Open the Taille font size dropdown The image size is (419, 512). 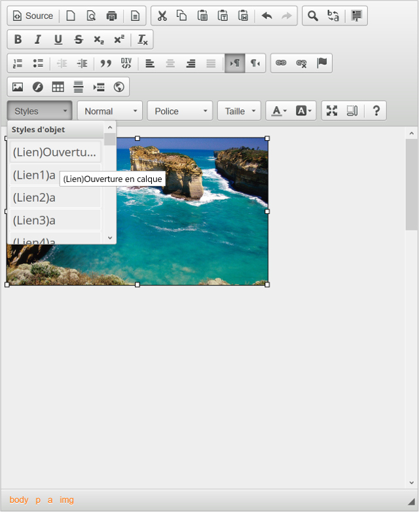[239, 111]
